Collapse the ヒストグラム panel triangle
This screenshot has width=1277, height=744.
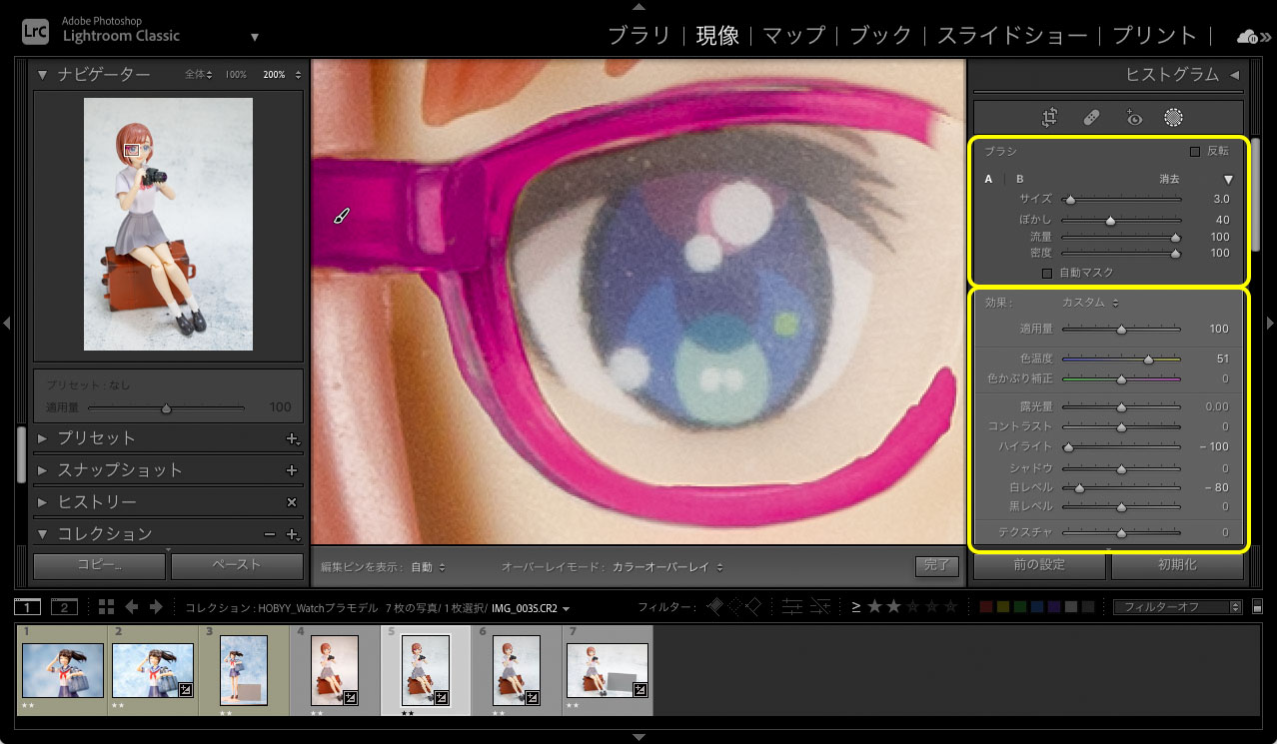1234,75
